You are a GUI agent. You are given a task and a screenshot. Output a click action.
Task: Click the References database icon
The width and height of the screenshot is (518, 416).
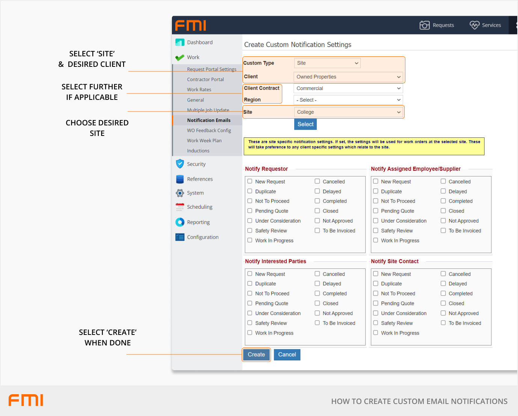[180, 179]
